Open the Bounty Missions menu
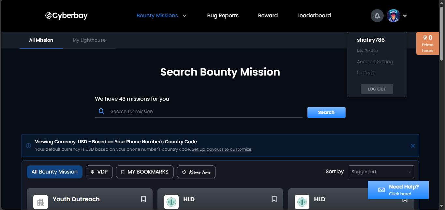The width and height of the screenshot is (445, 210). 157,15
